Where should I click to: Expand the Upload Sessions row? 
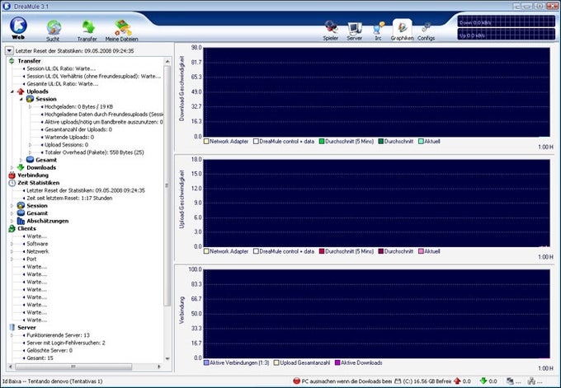tap(30, 145)
